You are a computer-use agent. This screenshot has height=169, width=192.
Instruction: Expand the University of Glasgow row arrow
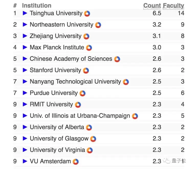click(x=25, y=139)
